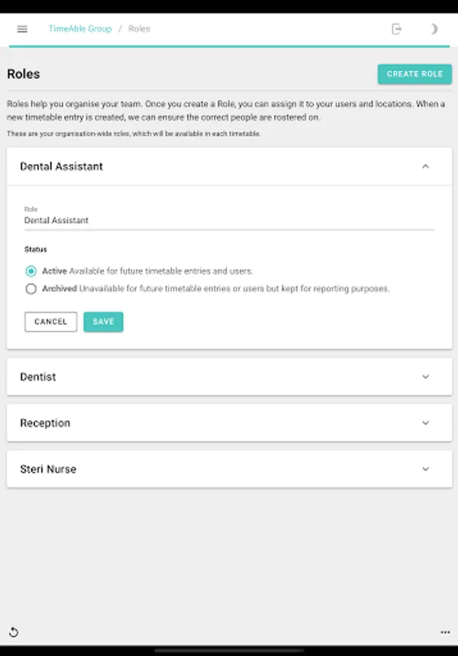Viewport: 458px width, 656px height.
Task: Click the Dental Assistant panel header title
Action: coord(62,166)
